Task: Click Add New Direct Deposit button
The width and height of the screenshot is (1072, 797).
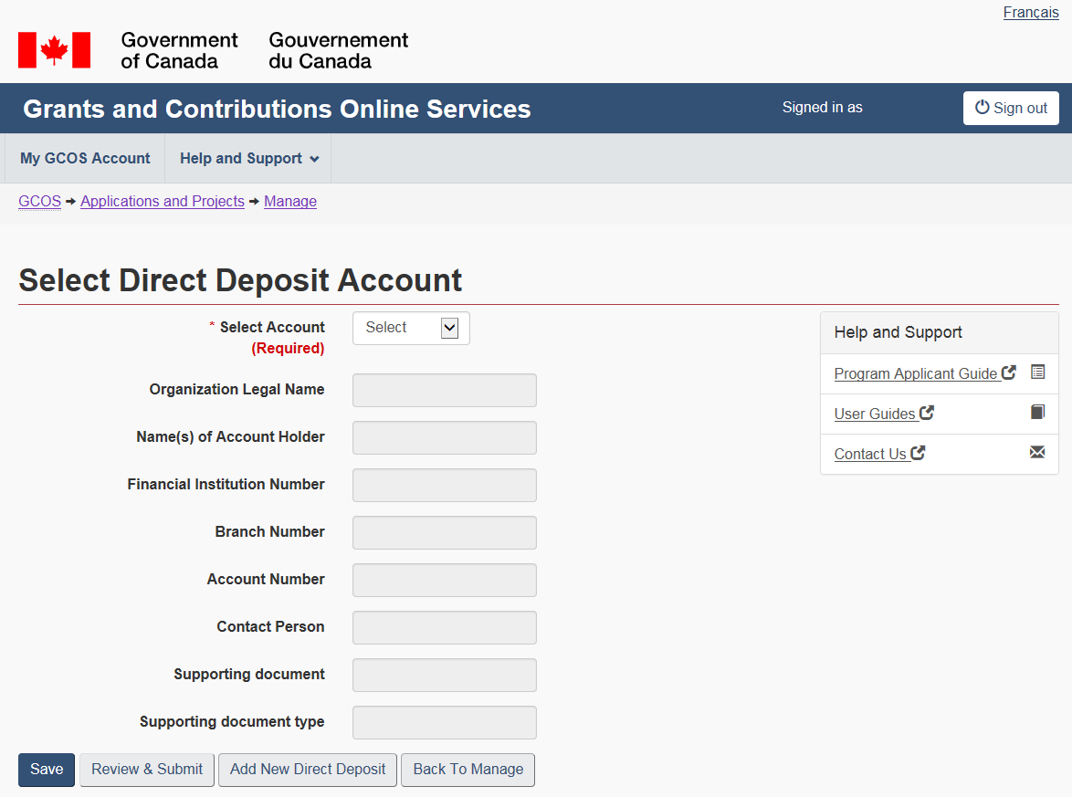Action: (x=308, y=770)
